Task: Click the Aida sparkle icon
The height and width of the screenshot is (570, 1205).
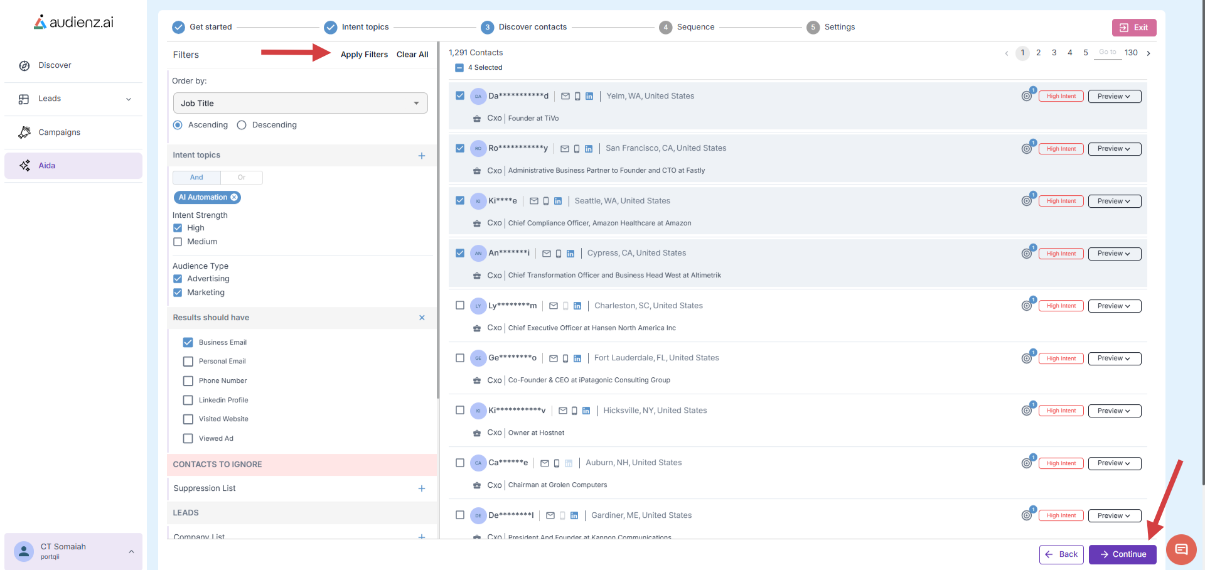Action: (x=24, y=166)
